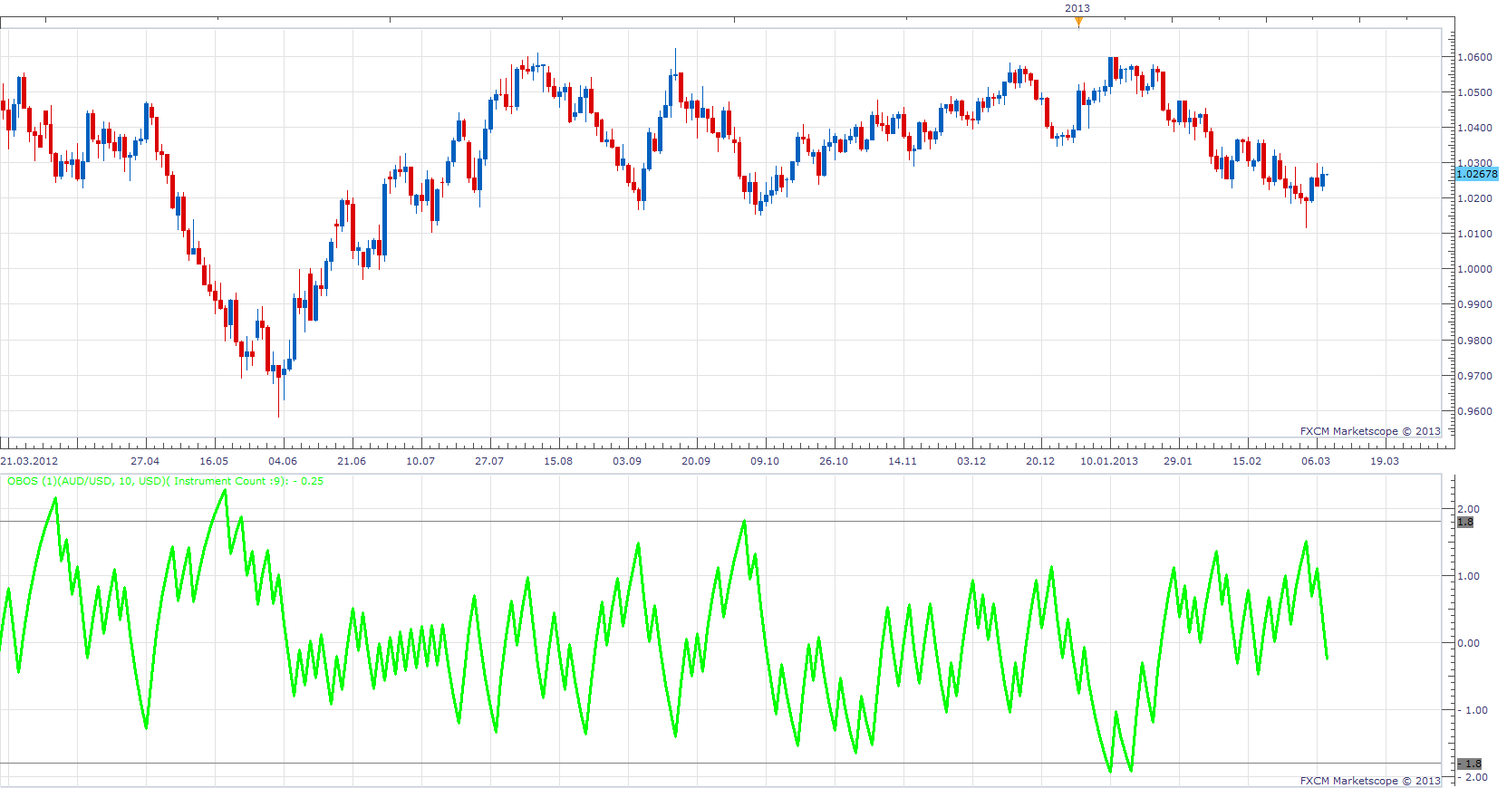Screen dimensions: 1507x788
Task: Select the current price label 1.02678
Action: [1476, 174]
